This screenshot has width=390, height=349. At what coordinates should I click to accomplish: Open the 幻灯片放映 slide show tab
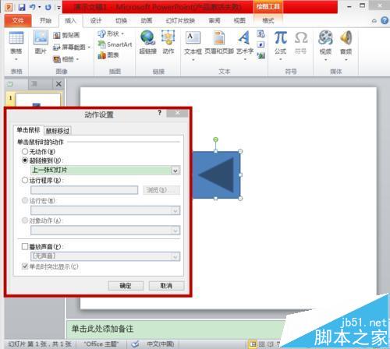(x=180, y=20)
